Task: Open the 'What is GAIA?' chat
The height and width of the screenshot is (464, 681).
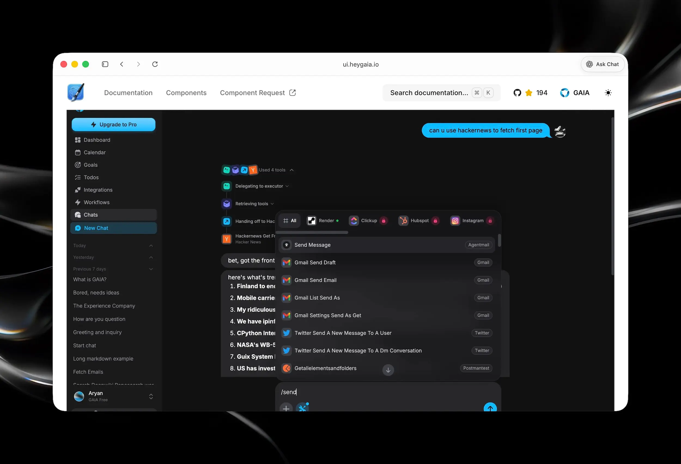Action: tap(90, 279)
